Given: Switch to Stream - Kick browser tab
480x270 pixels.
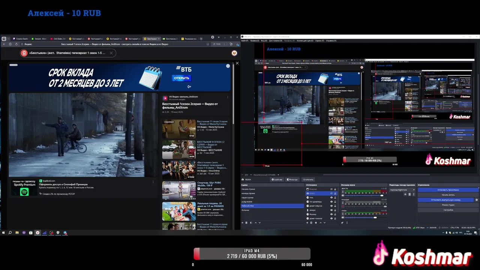Looking at the screenshot, I should (x=39, y=39).
